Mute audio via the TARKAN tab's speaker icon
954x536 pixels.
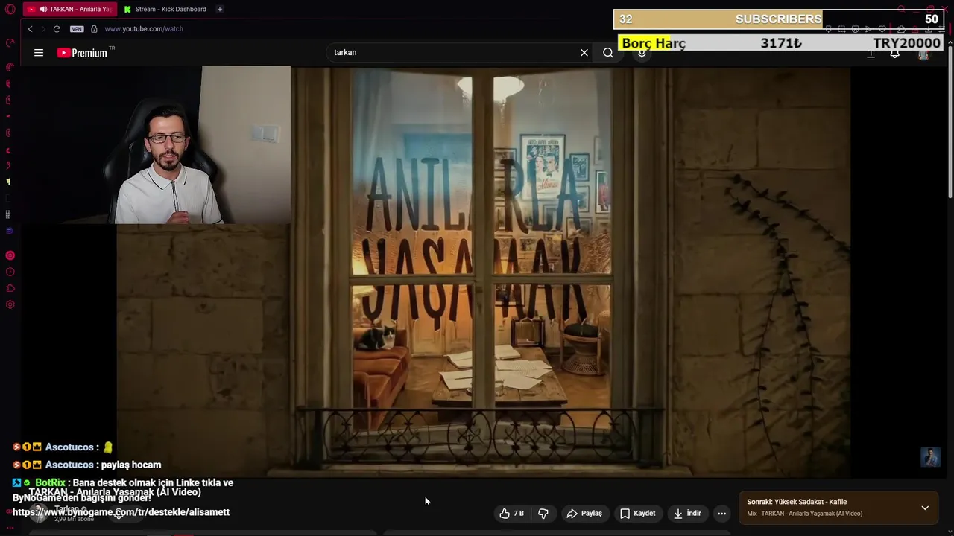pos(43,9)
